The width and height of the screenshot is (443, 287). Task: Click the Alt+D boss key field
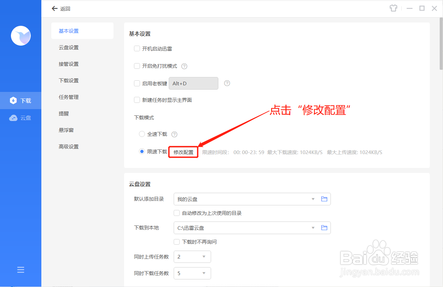point(194,83)
